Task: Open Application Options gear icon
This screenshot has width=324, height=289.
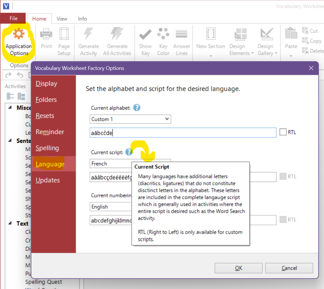Action: [x=19, y=34]
